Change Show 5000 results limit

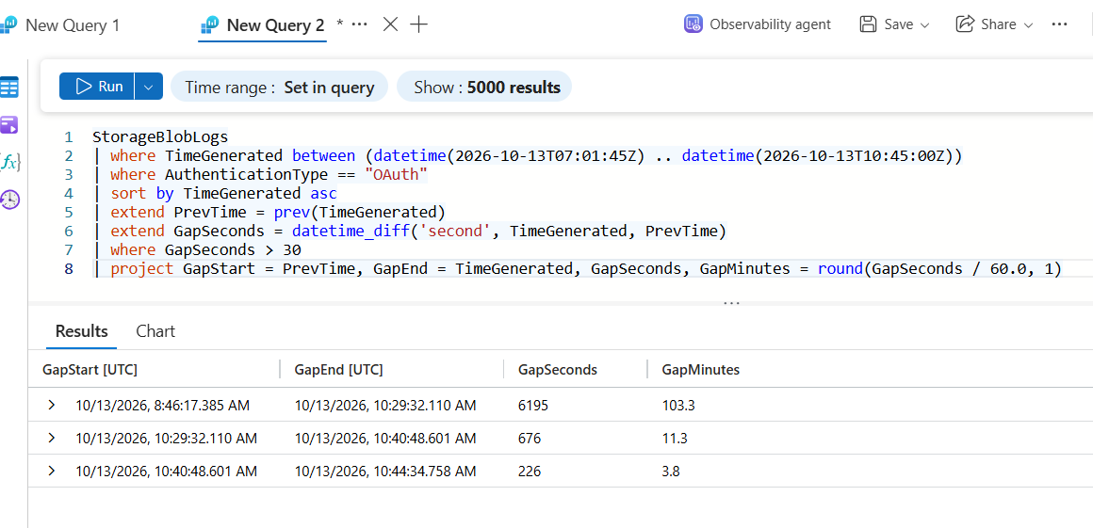tap(484, 88)
